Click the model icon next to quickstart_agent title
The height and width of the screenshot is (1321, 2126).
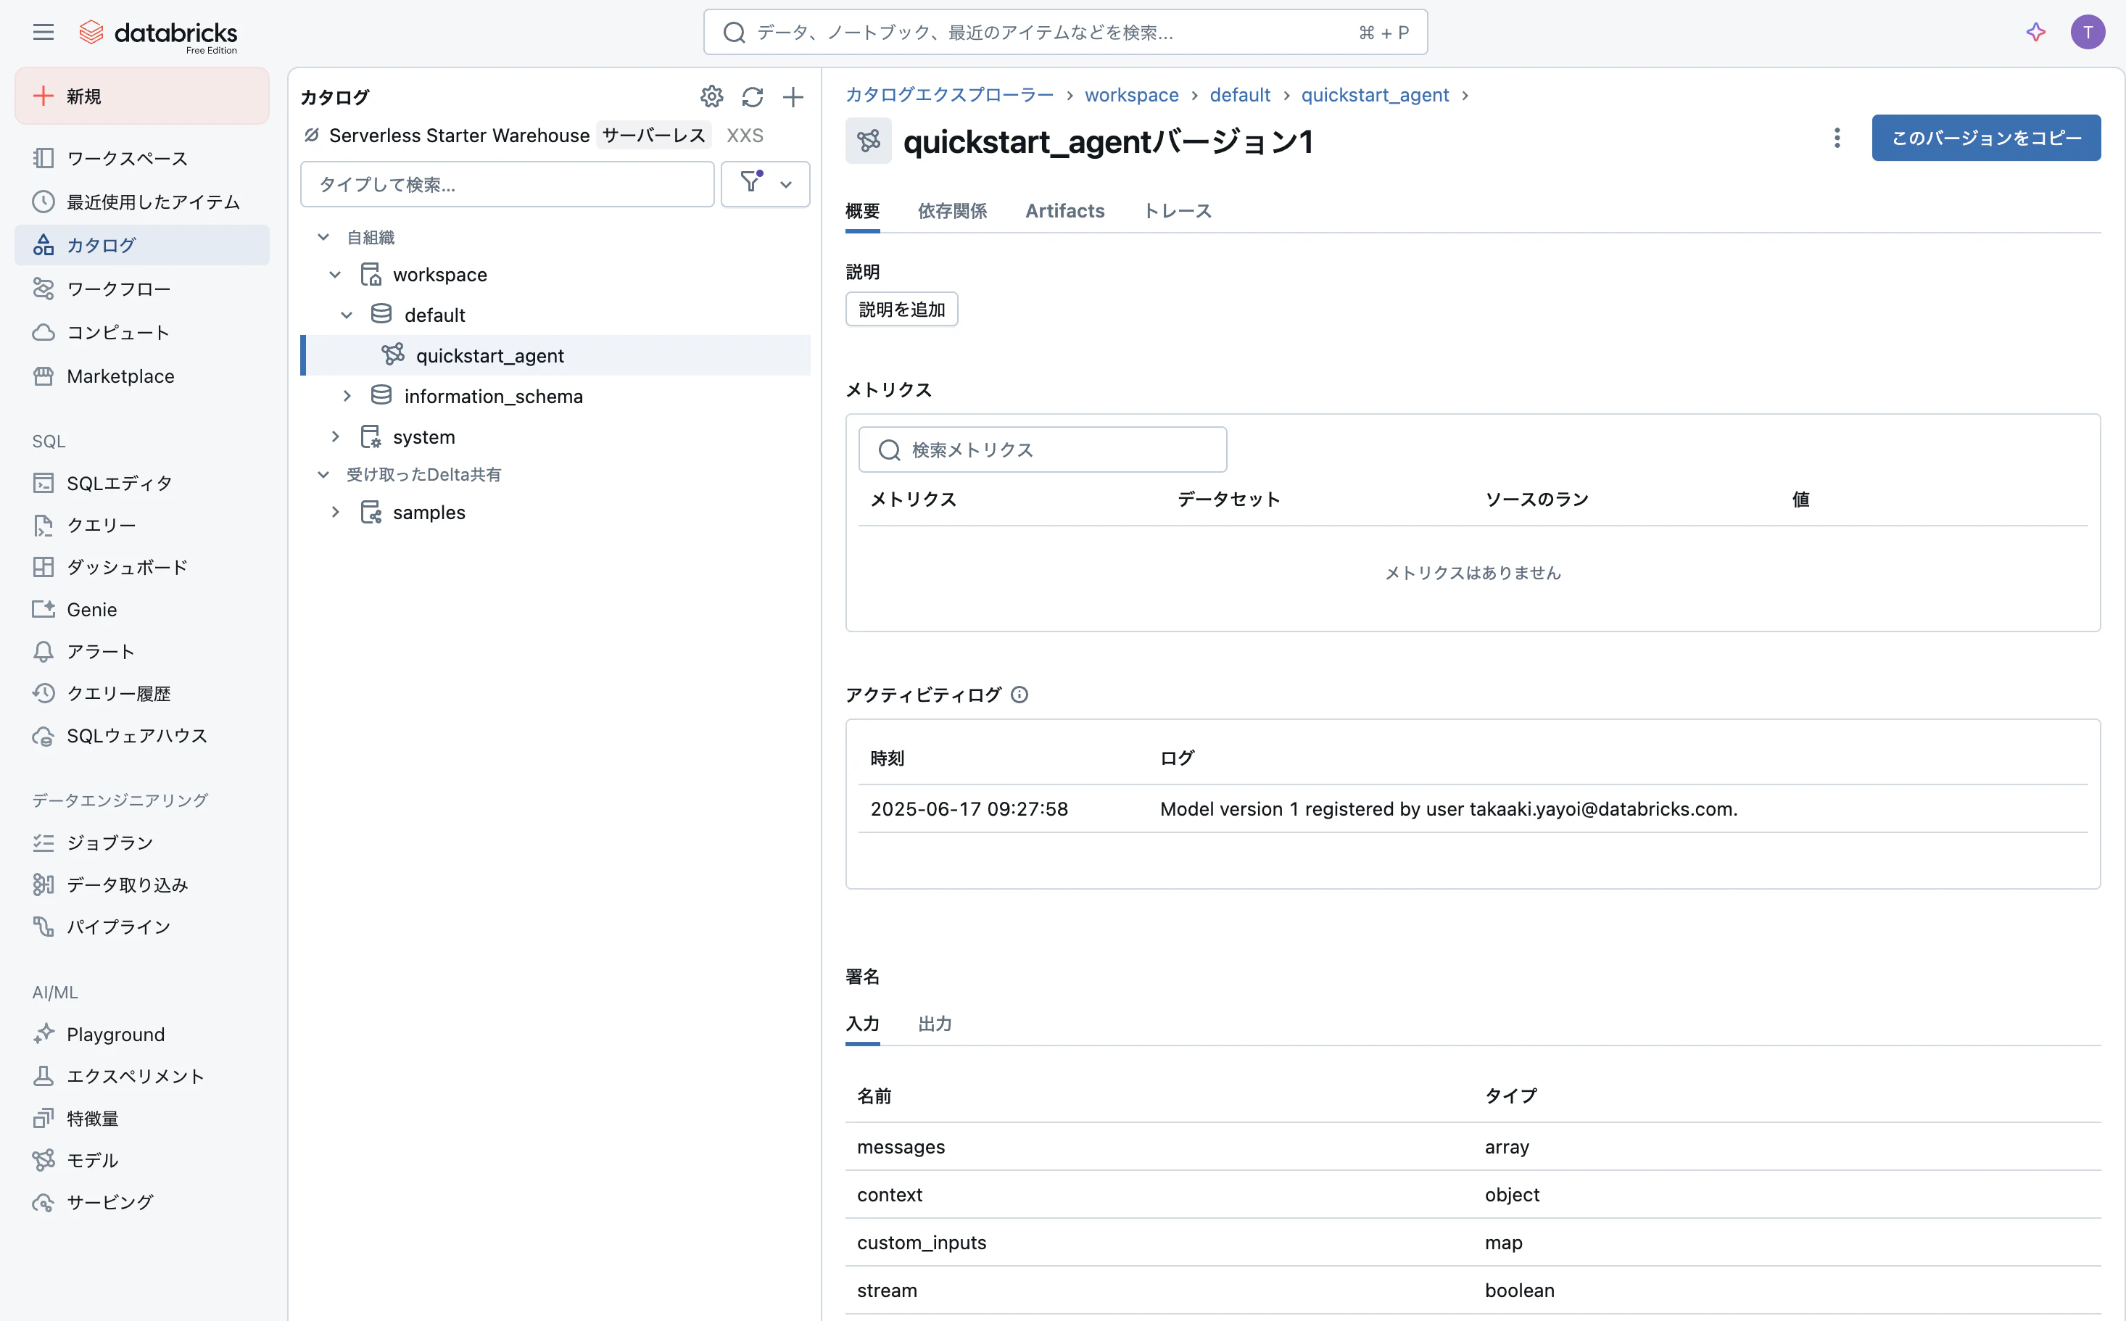[868, 141]
